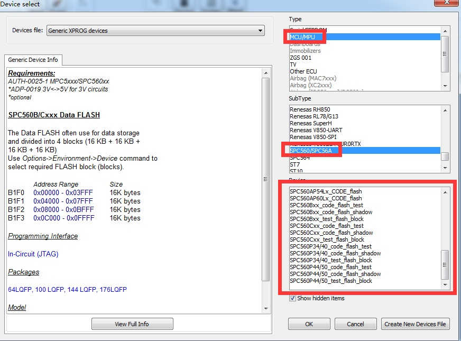Toggle the Show hidden items checkbox
The height and width of the screenshot is (341, 461).
[x=292, y=298]
